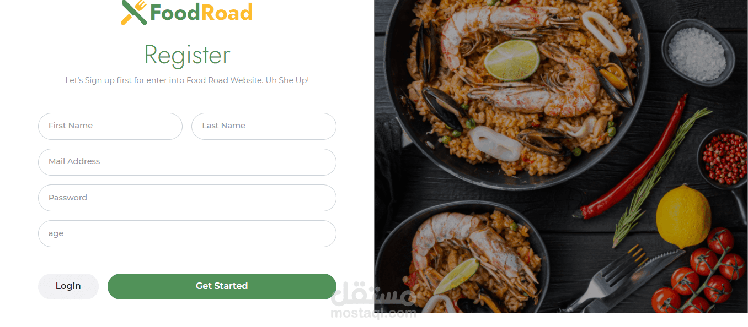This screenshot has width=748, height=327.
Task: Go to Login with the gray button
Action: click(68, 286)
